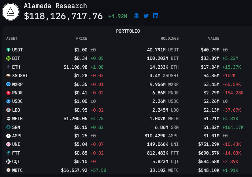Image resolution: width=252 pixels, height=177 pixels.
Task: Click the WETH token icon
Action: point(8,119)
